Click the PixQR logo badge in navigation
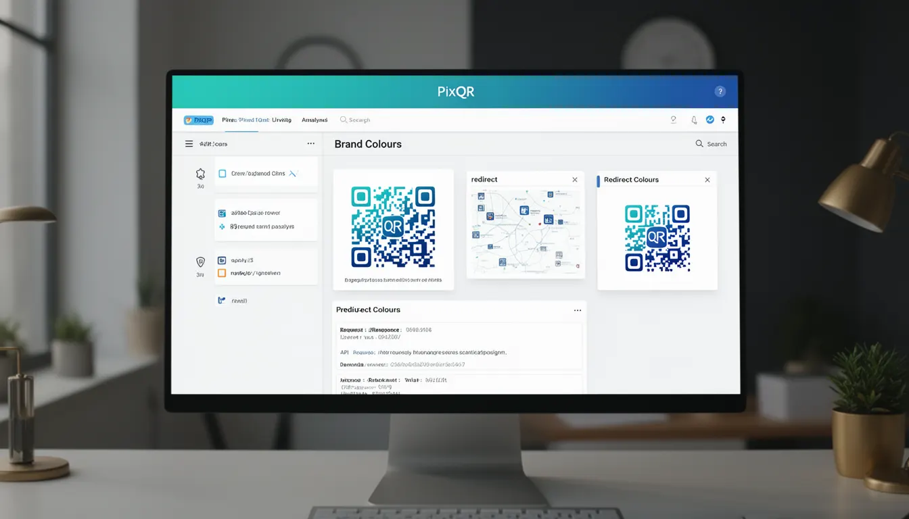Image resolution: width=909 pixels, height=519 pixels. pyautogui.click(x=198, y=120)
